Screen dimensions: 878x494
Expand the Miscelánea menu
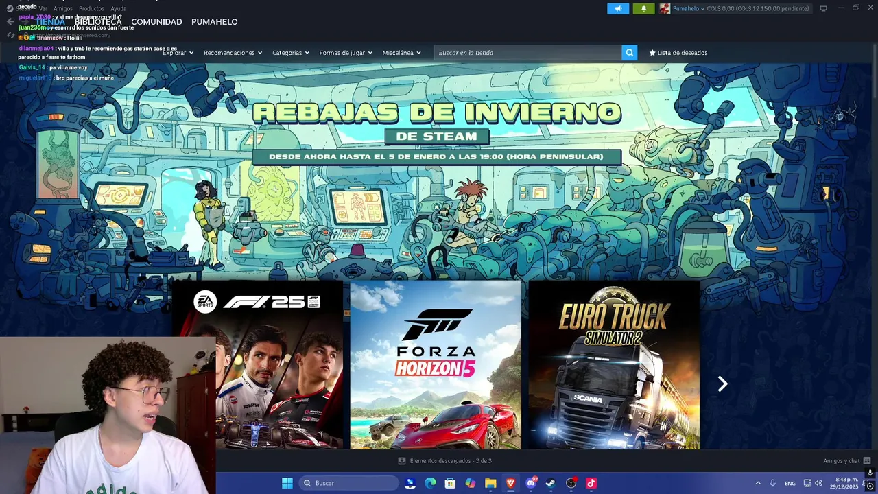tap(402, 53)
